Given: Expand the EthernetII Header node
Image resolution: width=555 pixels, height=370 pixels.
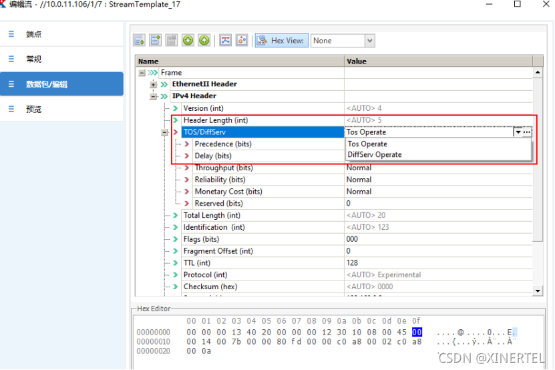Looking at the screenshot, I should (x=153, y=84).
